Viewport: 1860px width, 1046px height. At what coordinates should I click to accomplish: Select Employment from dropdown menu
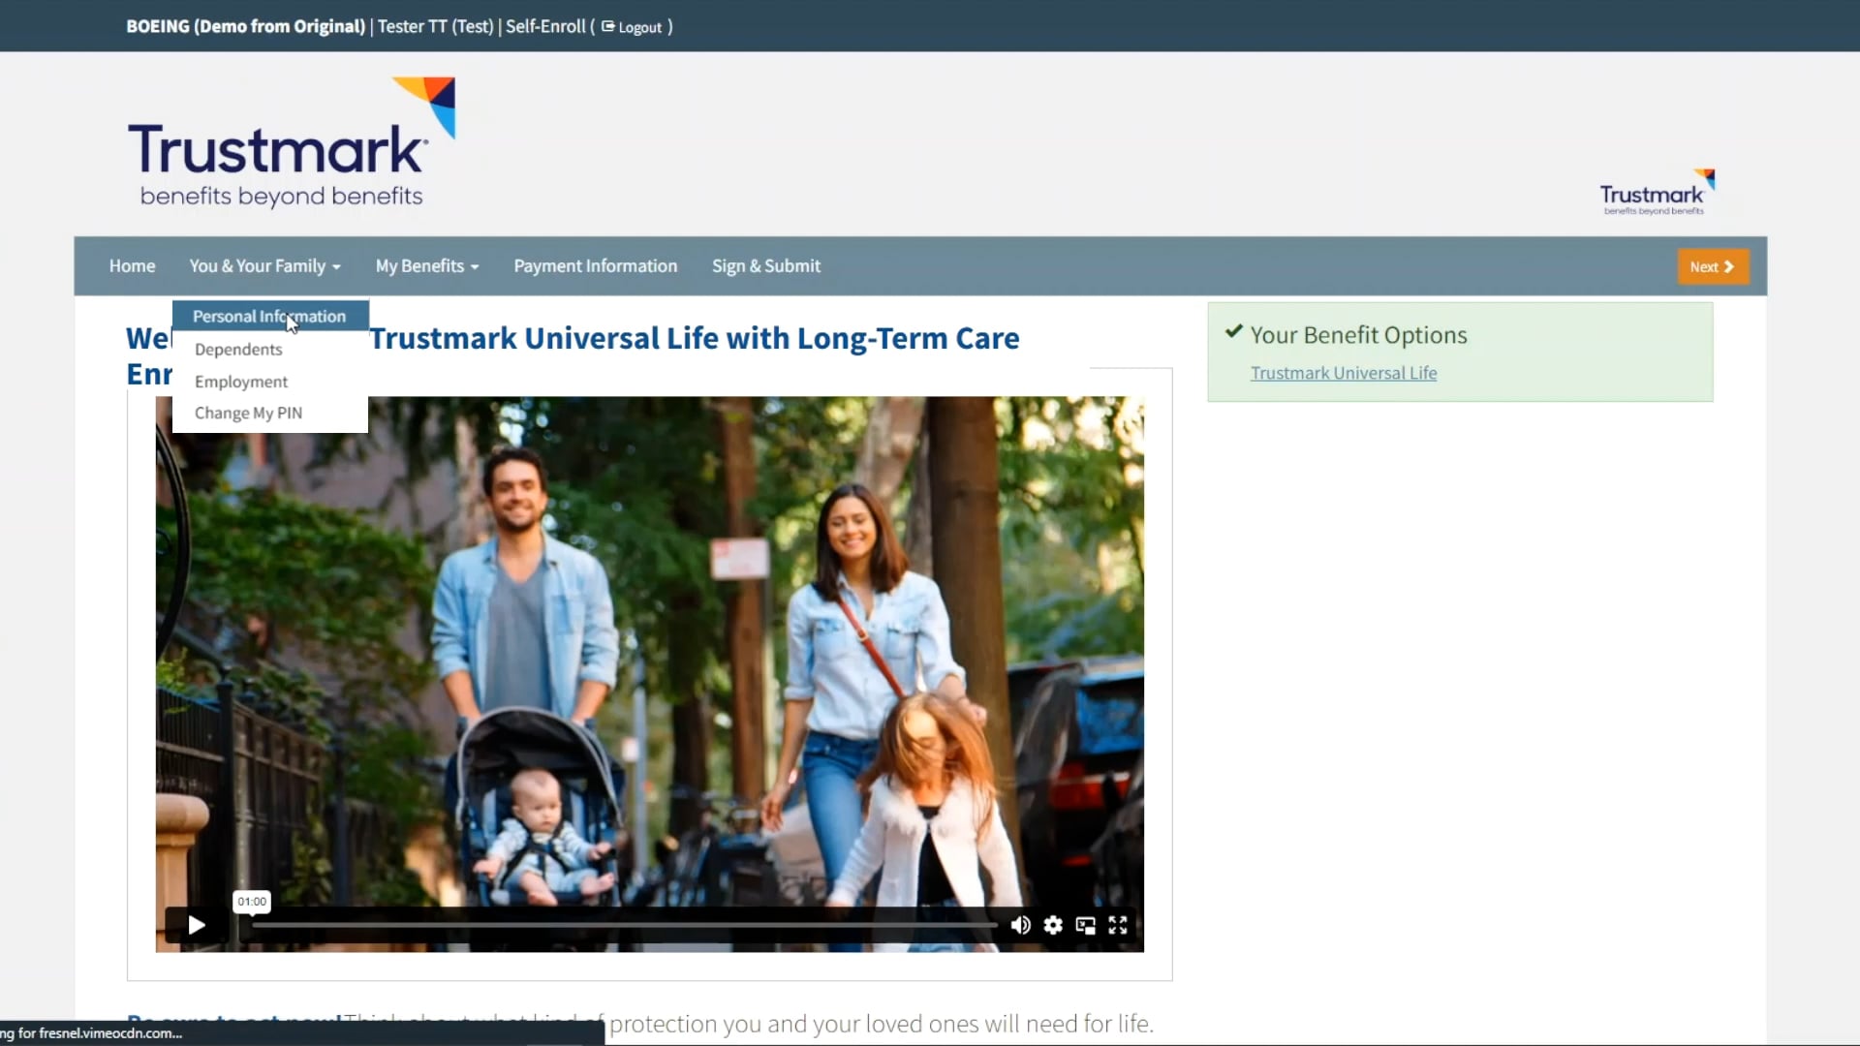(241, 381)
